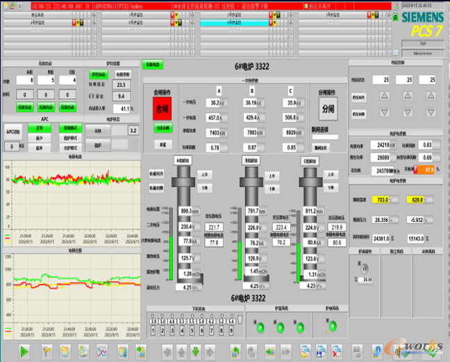Click the thermometer chart icon in the bottom toolbar
The height and width of the screenshot is (362, 450).
123,352
